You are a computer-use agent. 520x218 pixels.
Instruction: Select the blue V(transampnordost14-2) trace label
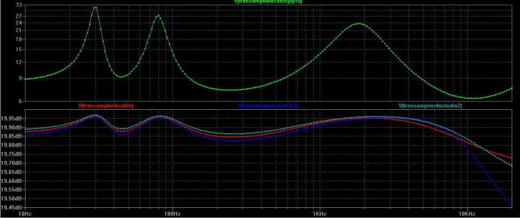point(268,106)
